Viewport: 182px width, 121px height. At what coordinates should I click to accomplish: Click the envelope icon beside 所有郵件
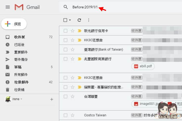(x=8, y=75)
